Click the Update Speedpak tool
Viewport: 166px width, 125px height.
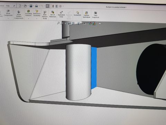(x=86, y=15)
